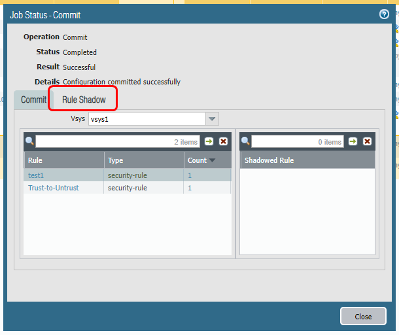The width and height of the screenshot is (399, 335).
Task: Open the help icon in dialog title bar
Action: pyautogui.click(x=384, y=14)
